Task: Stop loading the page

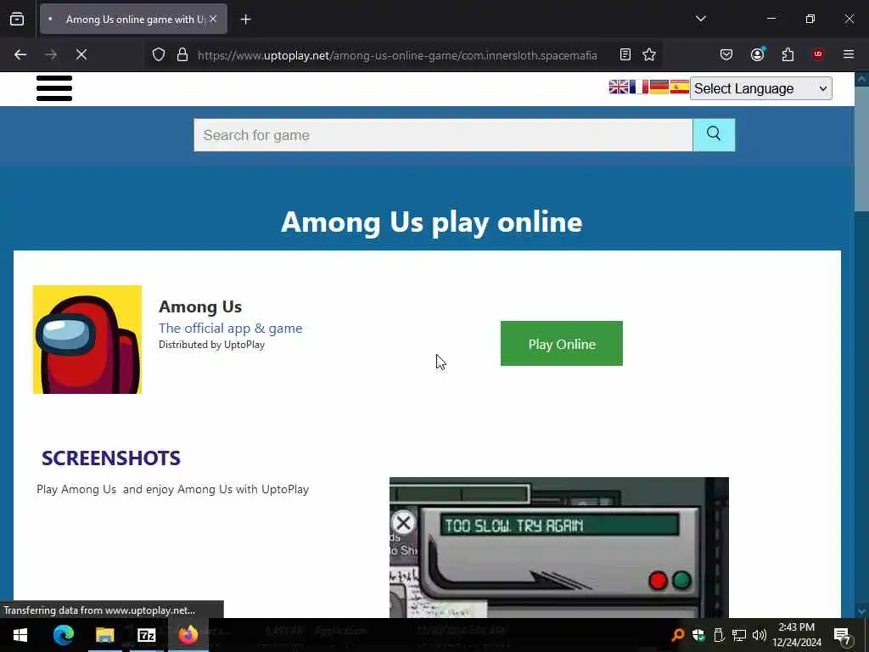Action: coord(81,54)
